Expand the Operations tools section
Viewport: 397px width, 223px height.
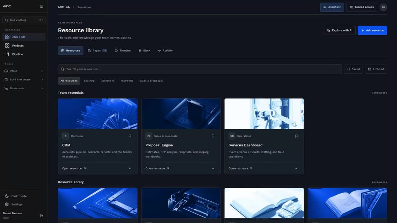tap(24, 88)
